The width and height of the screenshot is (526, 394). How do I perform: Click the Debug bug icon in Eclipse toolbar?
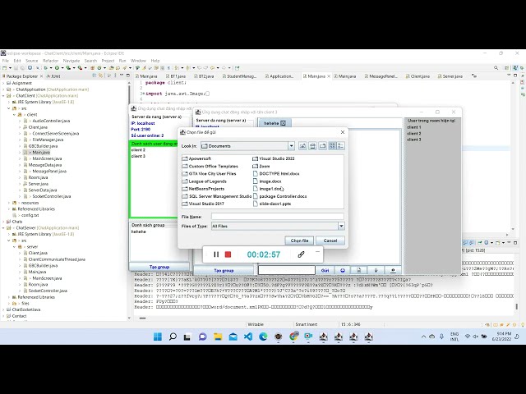click(x=46, y=68)
